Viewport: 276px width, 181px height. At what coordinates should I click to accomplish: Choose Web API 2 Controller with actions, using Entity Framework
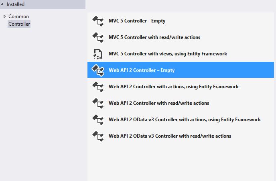point(174,87)
